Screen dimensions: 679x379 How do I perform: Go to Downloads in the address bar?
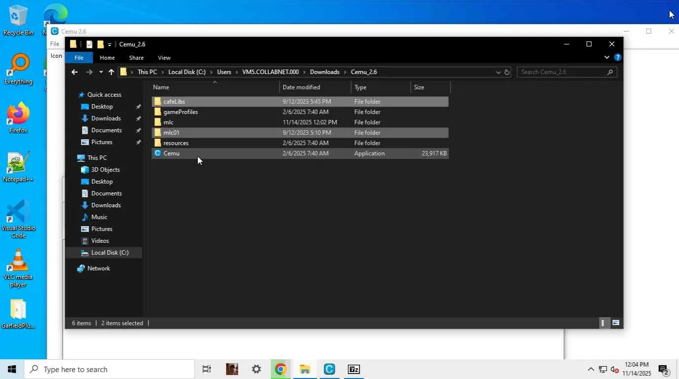coord(325,72)
